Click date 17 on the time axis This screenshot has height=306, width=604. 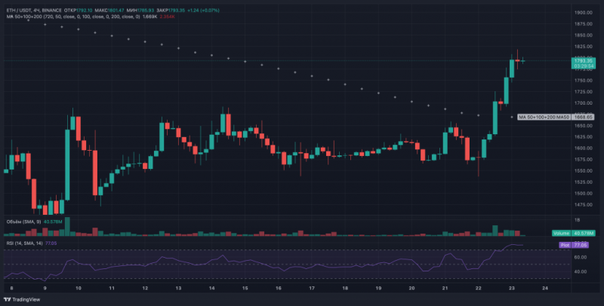coord(312,289)
